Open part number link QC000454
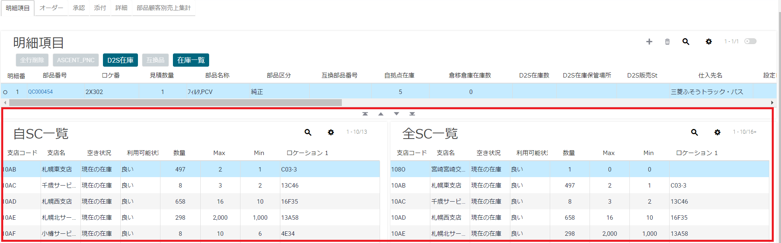 pos(41,92)
